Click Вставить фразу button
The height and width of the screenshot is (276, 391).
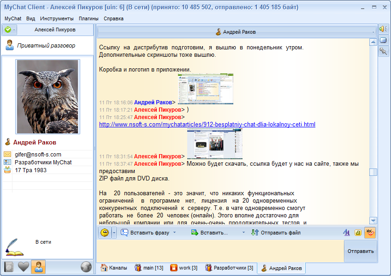(x=145, y=233)
